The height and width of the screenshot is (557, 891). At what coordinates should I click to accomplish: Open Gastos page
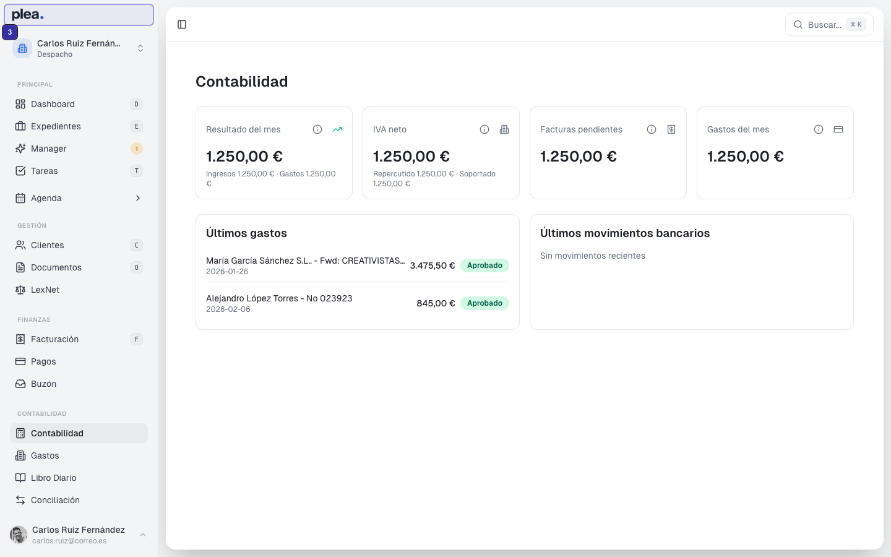click(79, 456)
